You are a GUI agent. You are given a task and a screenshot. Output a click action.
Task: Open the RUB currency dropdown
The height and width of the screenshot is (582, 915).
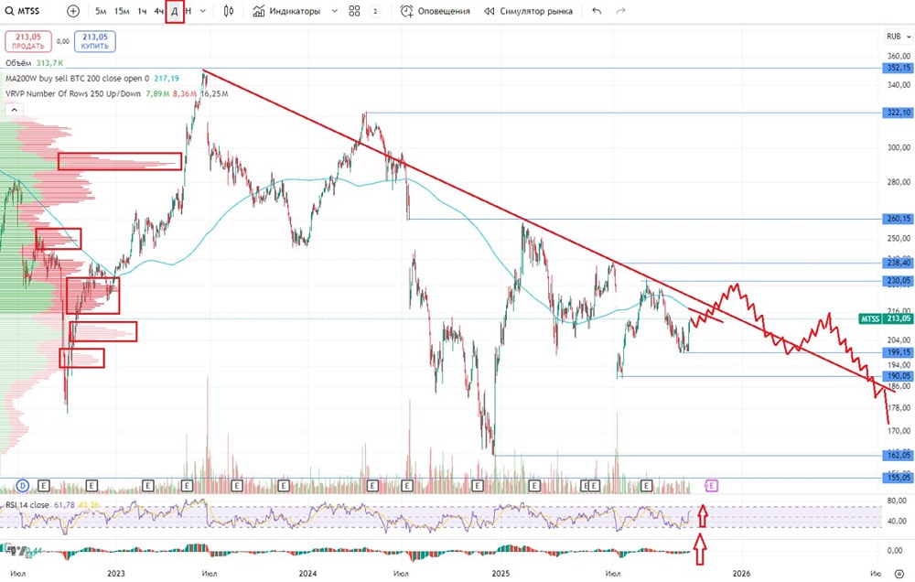coord(899,37)
